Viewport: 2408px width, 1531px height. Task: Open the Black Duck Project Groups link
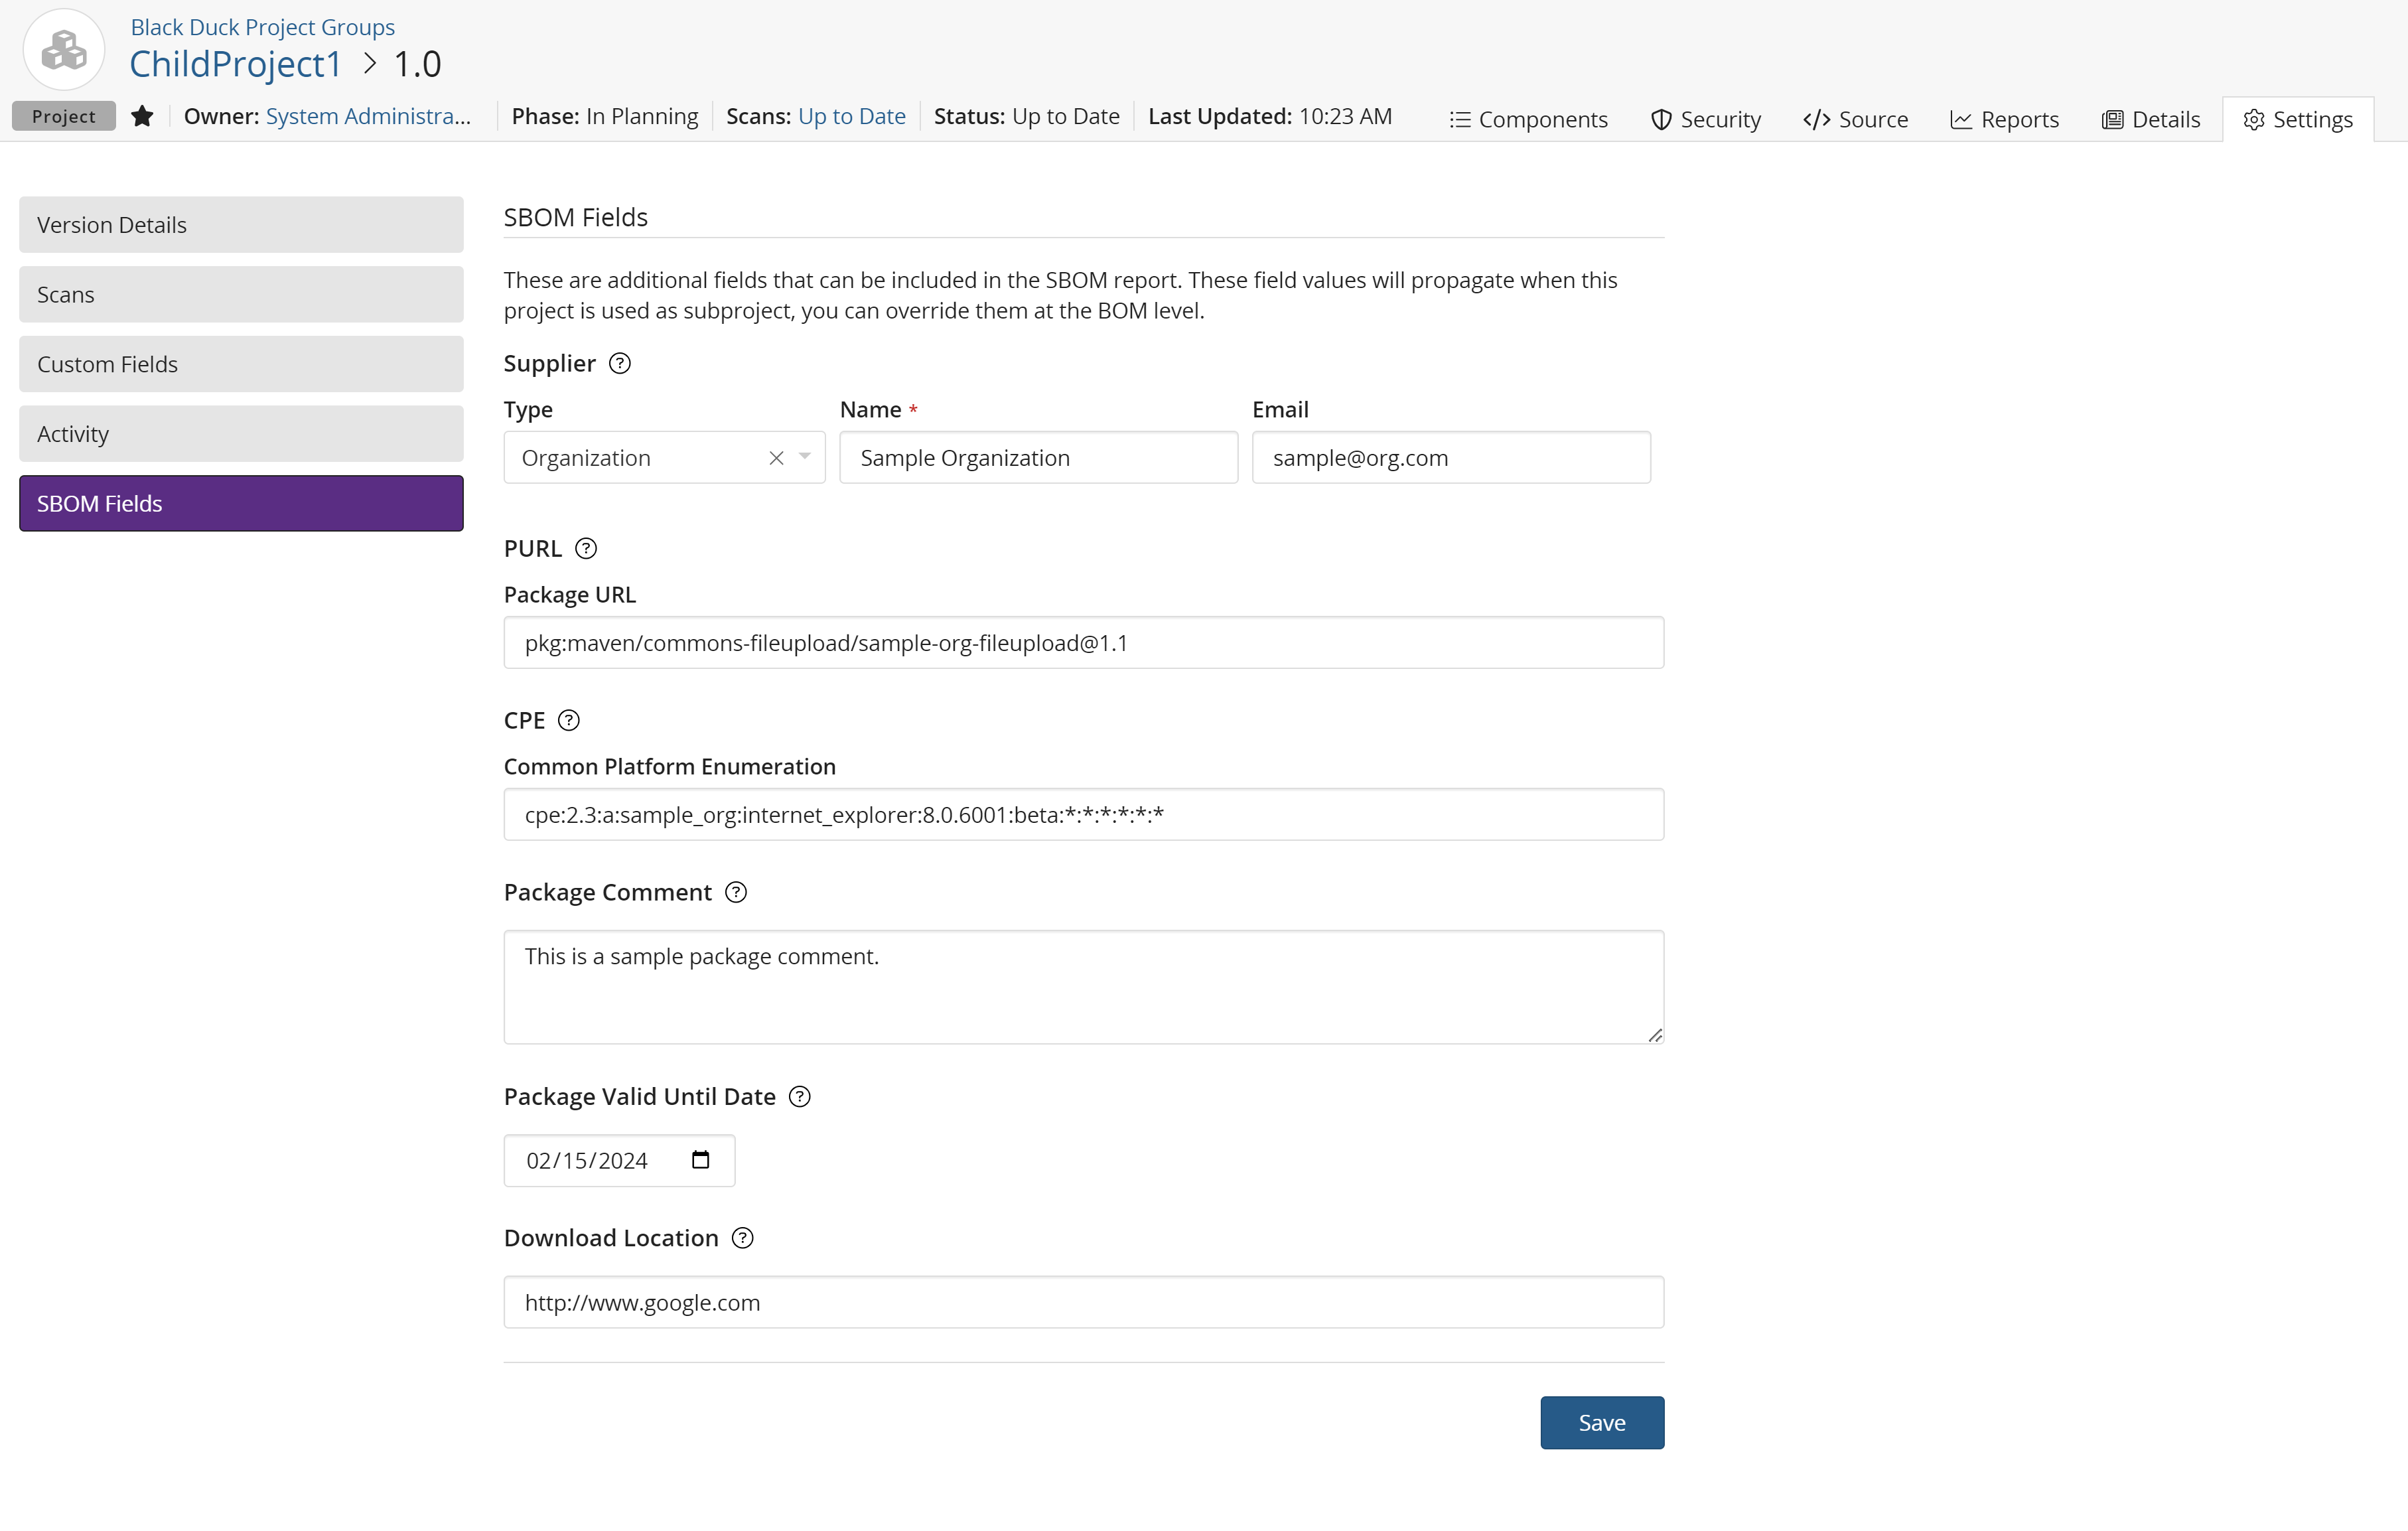[262, 27]
